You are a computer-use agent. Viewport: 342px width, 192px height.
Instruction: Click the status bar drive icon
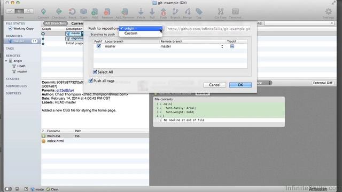point(17,189)
